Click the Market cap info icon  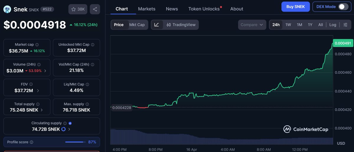tap(37, 45)
